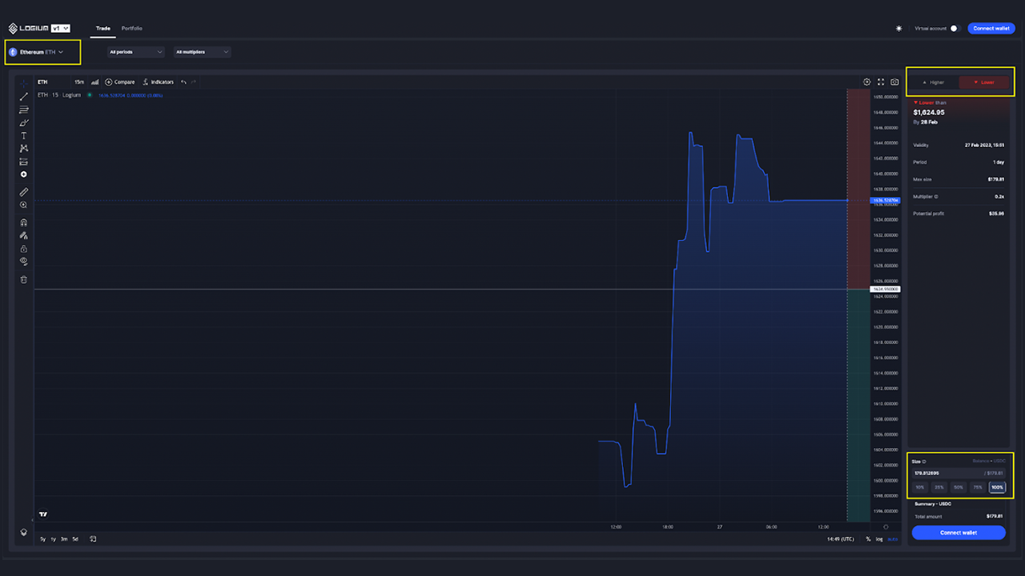This screenshot has height=576, width=1025.
Task: Open the Ethereum ETH asset dropdown
Action: [x=42, y=52]
